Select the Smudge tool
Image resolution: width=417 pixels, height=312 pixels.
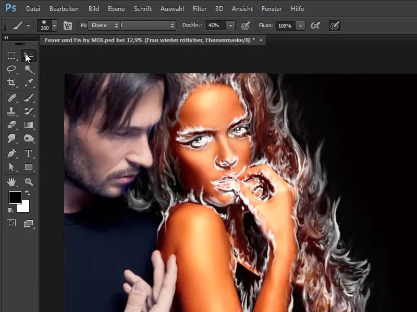pos(11,138)
